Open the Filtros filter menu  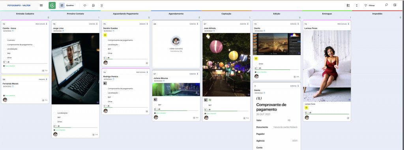[x=369, y=6]
